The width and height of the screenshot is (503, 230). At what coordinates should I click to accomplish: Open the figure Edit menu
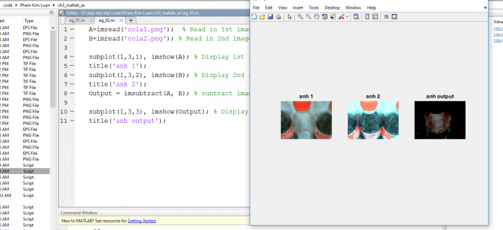[x=268, y=8]
